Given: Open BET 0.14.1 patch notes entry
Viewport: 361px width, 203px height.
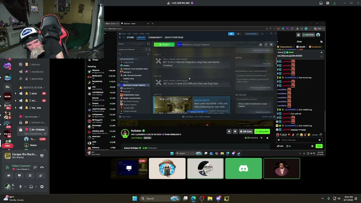Looking at the screenshot, I should click(x=192, y=82).
